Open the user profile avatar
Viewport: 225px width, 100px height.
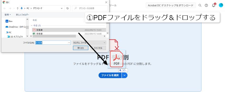221,5
